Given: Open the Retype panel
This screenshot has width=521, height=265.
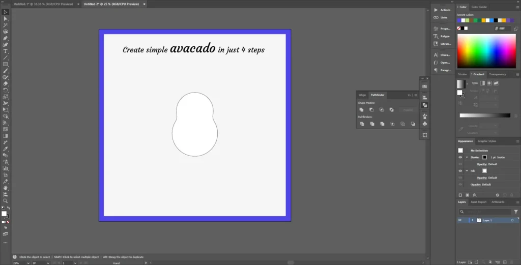Looking at the screenshot, I should pyautogui.click(x=442, y=36).
